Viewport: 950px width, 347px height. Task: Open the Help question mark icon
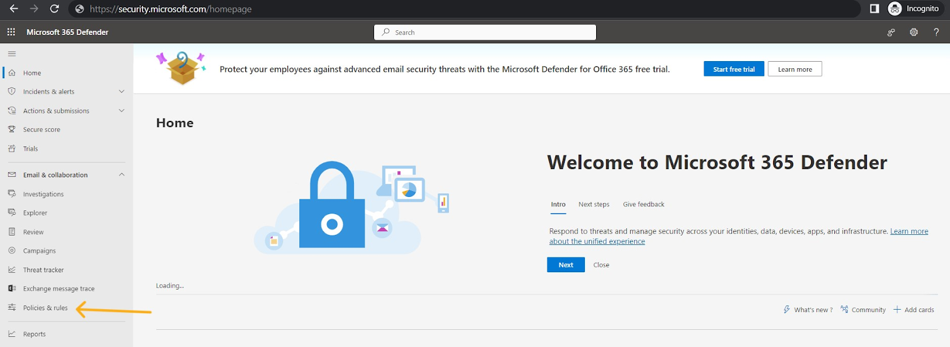click(x=936, y=33)
